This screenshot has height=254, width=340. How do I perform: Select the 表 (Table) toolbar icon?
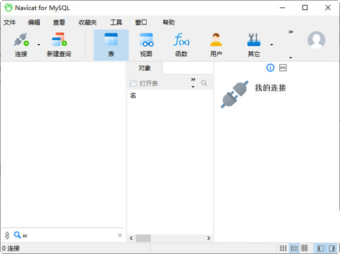pos(111,43)
